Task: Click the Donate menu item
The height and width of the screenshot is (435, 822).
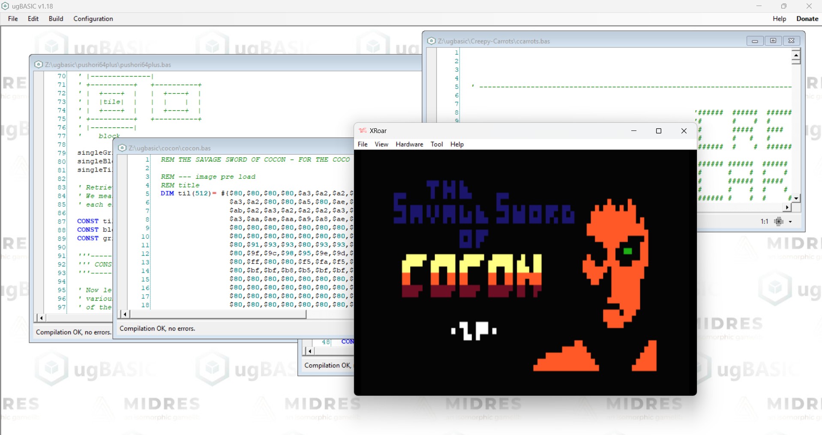Action: (x=807, y=19)
